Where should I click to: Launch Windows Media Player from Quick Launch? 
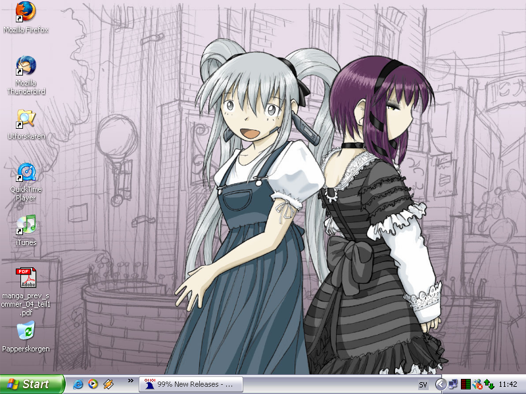coord(93,384)
